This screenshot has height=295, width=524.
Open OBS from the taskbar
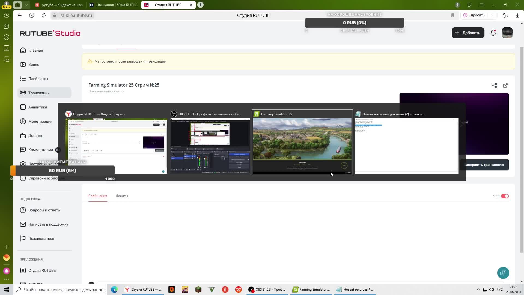point(267,290)
